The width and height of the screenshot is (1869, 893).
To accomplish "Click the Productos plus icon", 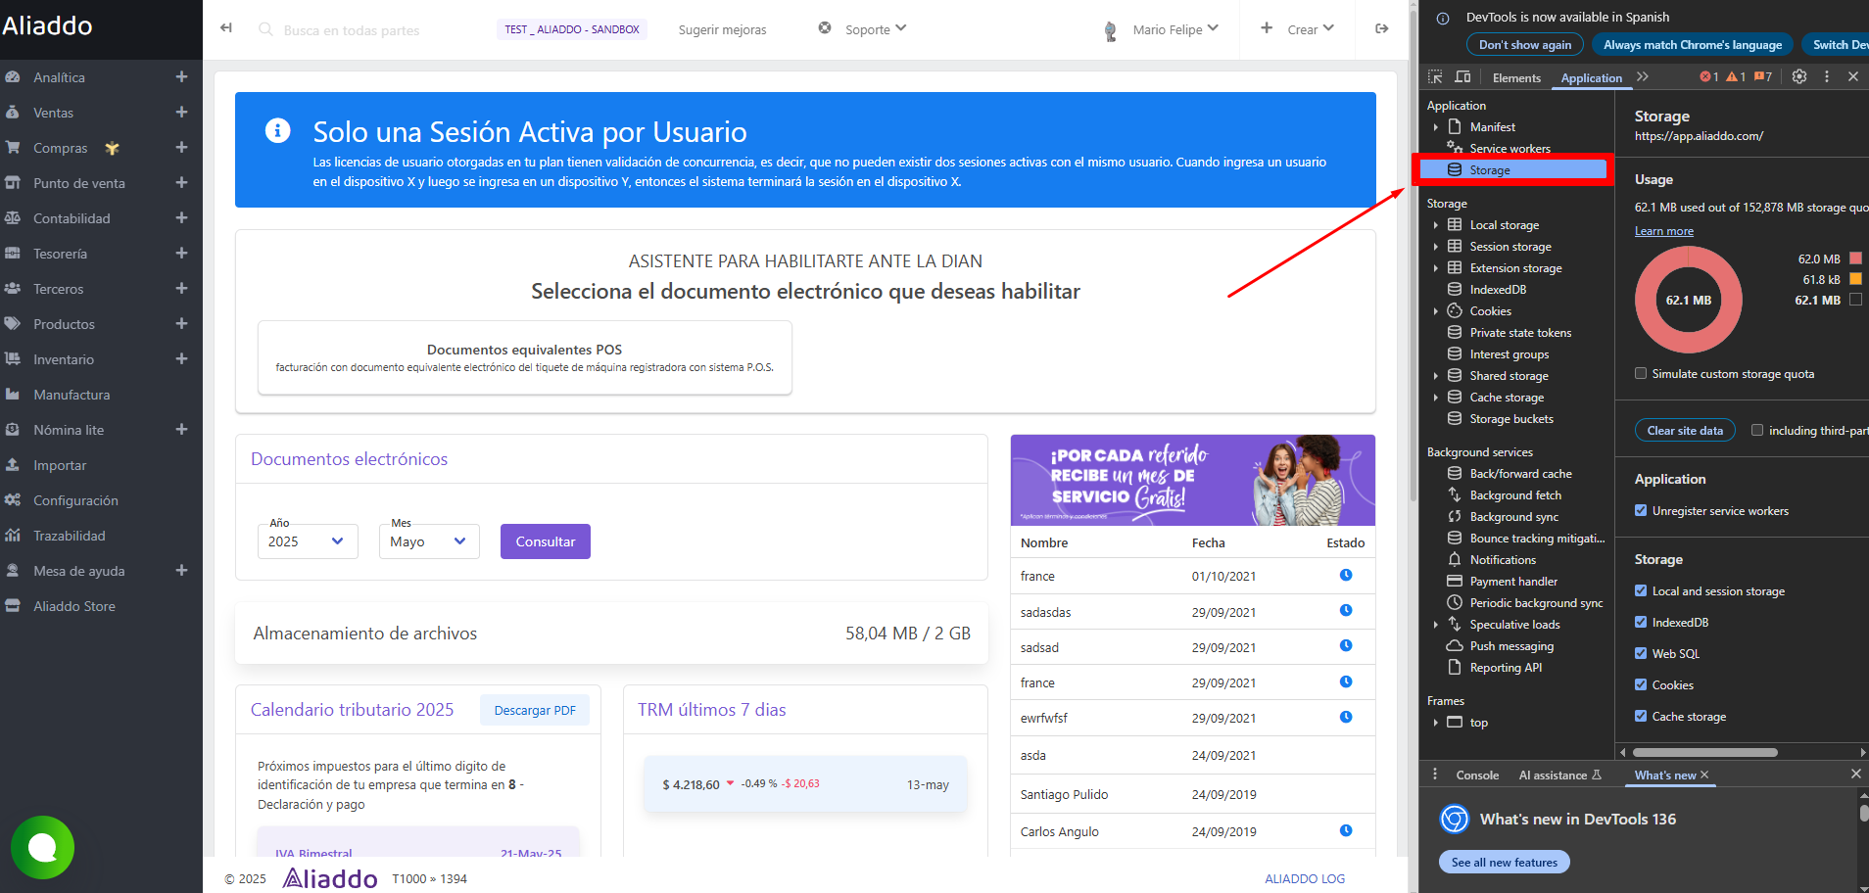I will (x=181, y=323).
